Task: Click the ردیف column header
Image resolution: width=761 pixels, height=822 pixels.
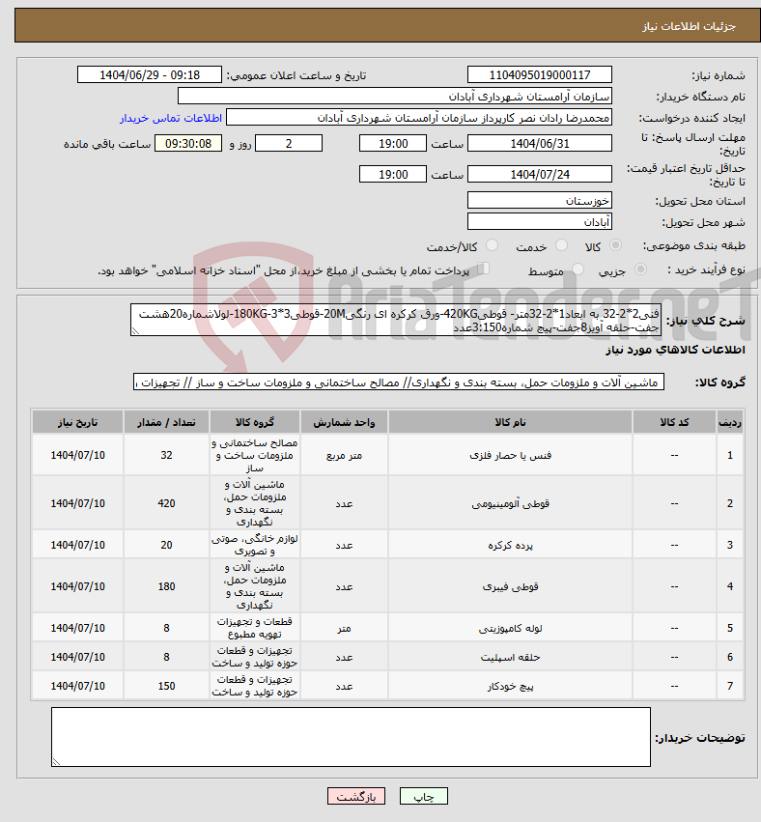Action: (x=730, y=422)
